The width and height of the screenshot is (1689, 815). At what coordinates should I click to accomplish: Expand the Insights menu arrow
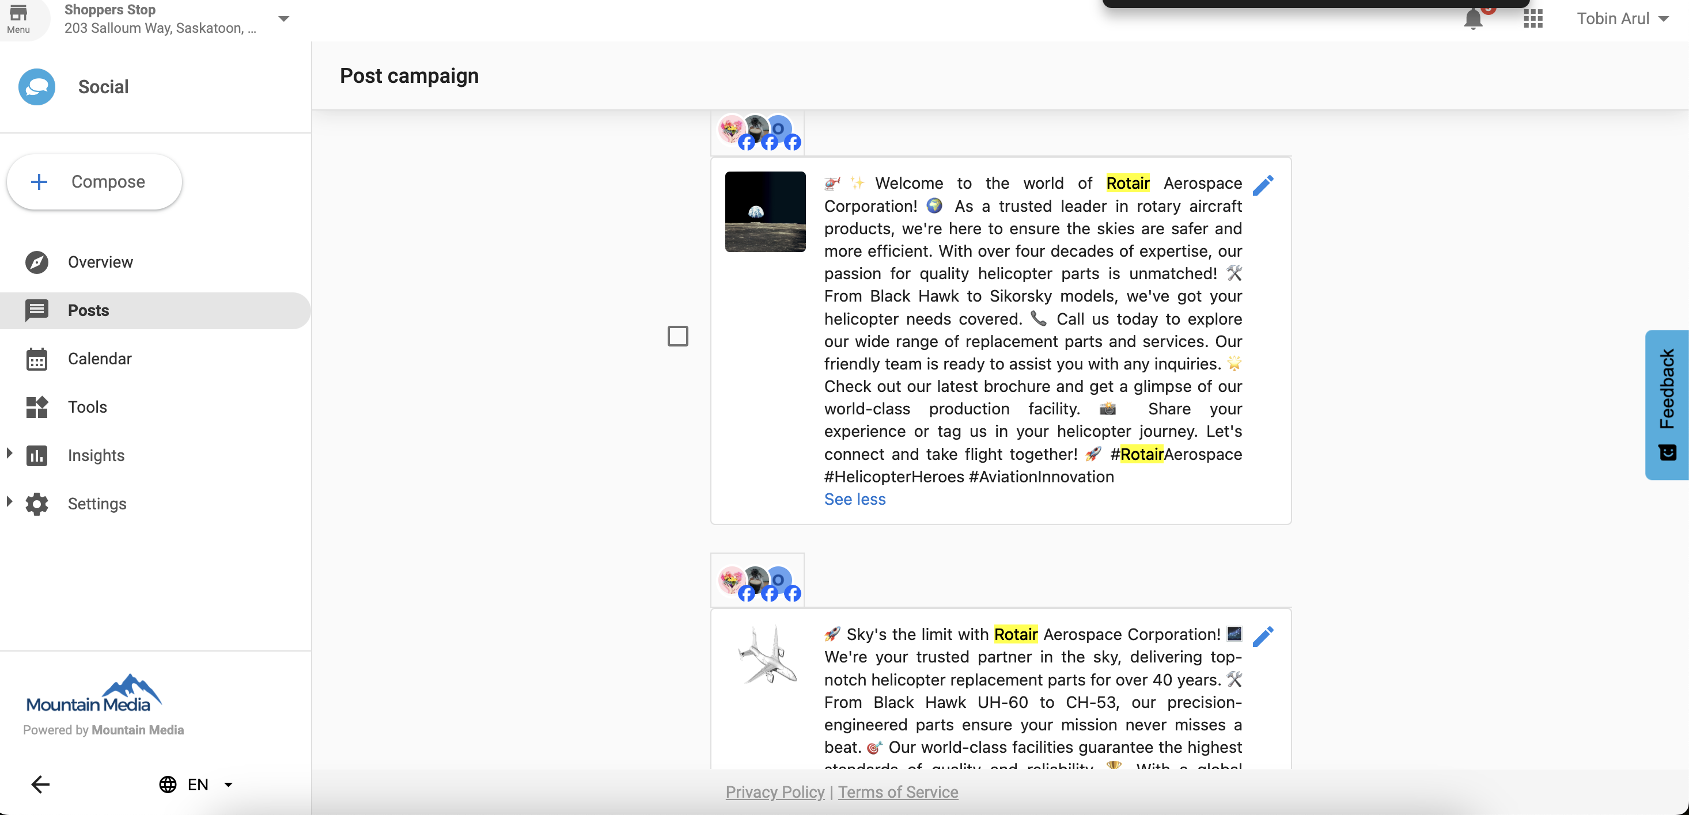click(9, 454)
